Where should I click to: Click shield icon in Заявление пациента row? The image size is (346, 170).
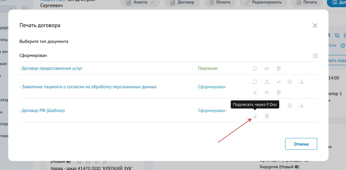(x=290, y=82)
